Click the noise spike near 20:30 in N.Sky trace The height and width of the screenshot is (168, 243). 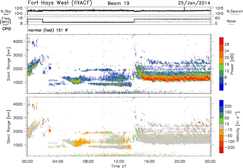point(184,9)
